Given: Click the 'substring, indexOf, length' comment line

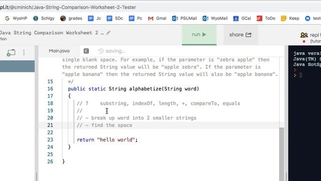Looking at the screenshot, I should point(158,104).
